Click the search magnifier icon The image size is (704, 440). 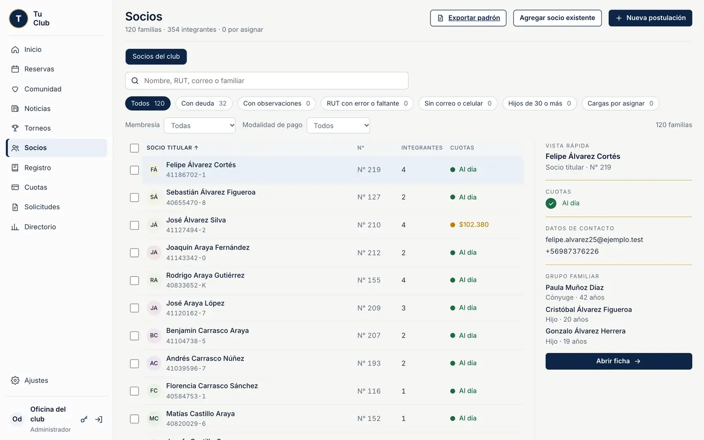pos(135,80)
